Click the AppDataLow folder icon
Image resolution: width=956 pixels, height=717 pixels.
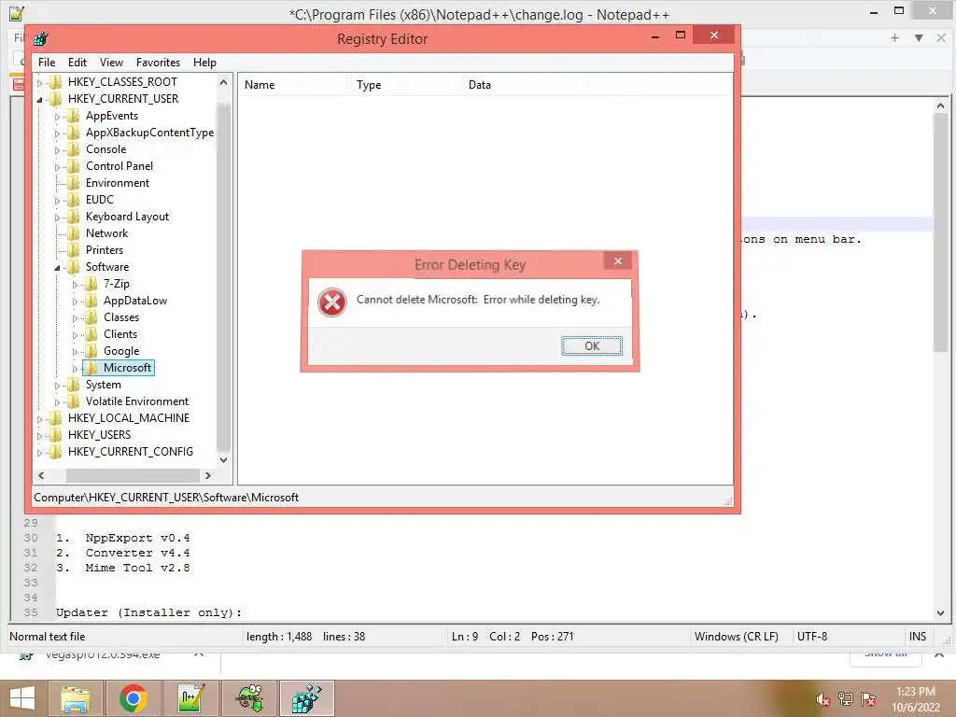pyautogui.click(x=91, y=301)
